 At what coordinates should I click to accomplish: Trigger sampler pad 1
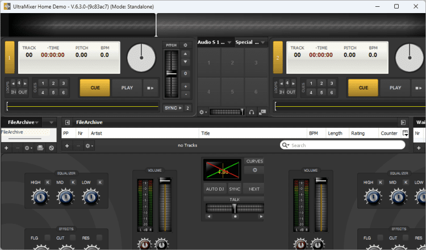208,63
